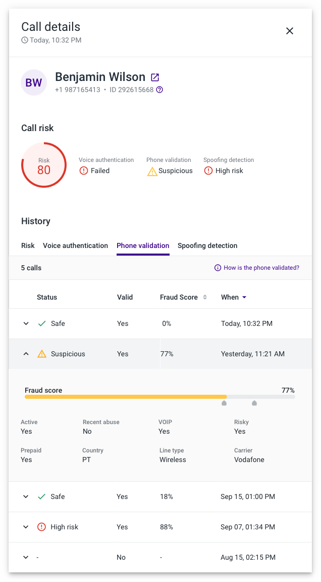The height and width of the screenshot is (582, 321).
Task: Click the Risk 80 gauge circle
Action: pyautogui.click(x=43, y=165)
